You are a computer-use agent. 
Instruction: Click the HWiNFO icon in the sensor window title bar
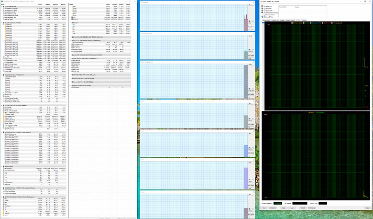pyautogui.click(x=1, y=1)
